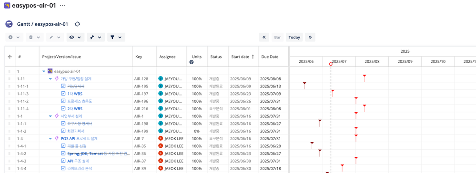Open the three-dots menu beside easypos-air-01 title
Image resolution: width=476 pixels, height=173 pixels.
click(x=62, y=5)
